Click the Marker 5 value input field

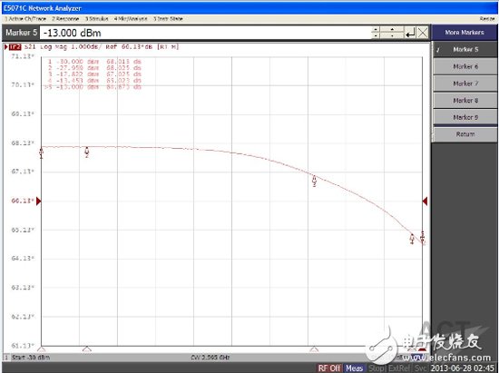[x=205, y=33]
